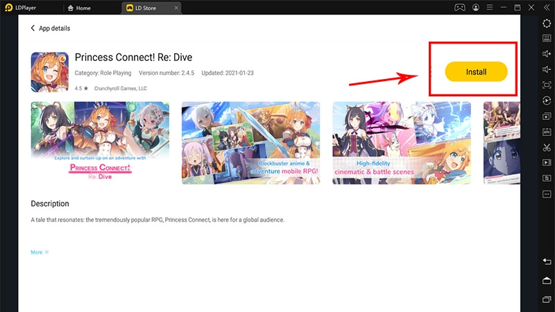Minimize the LDPlayer window
555x312 pixels.
pyautogui.click(x=504, y=8)
